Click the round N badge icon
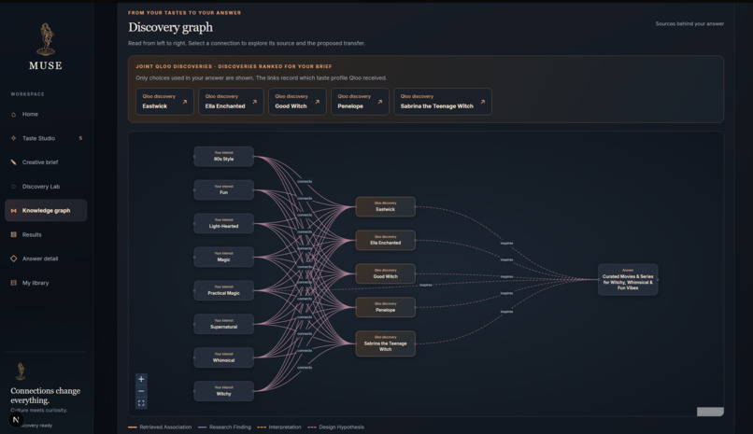The height and width of the screenshot is (434, 753). point(16,420)
